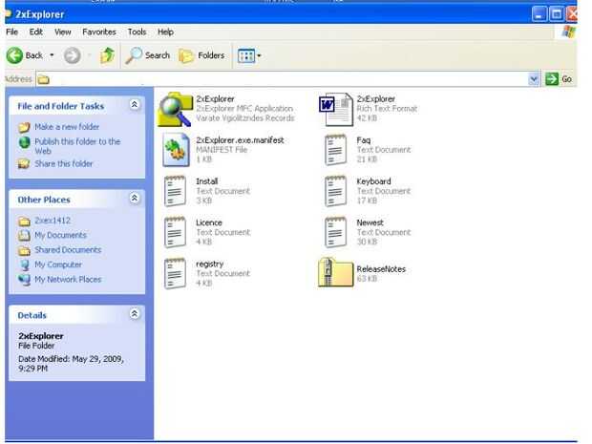The image size is (592, 444).
Task: Collapse the Details panel
Action: (x=134, y=314)
